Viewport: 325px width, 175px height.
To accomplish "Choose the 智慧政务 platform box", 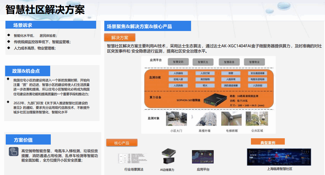I will point(229,62).
